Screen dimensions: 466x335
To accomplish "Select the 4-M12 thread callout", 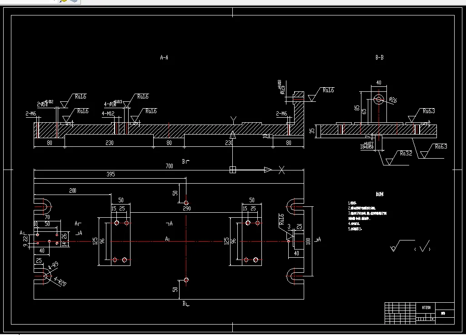I will [x=108, y=113].
